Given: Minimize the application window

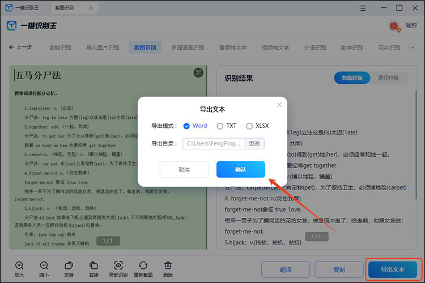Looking at the screenshot, I should [384, 8].
